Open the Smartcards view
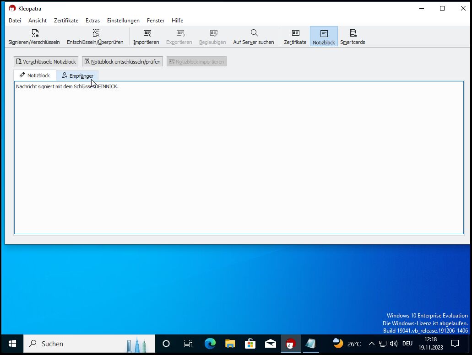The image size is (472, 355). coord(353,37)
